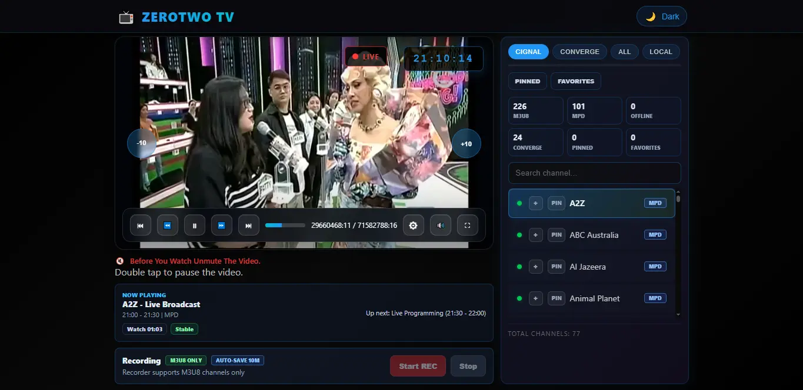Skip to previous channel with the skip-back icon
The height and width of the screenshot is (390, 803).
point(141,225)
